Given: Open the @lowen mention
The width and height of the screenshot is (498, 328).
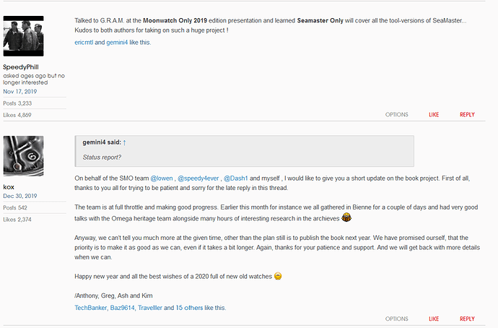Looking at the screenshot, I should (x=162, y=178).
